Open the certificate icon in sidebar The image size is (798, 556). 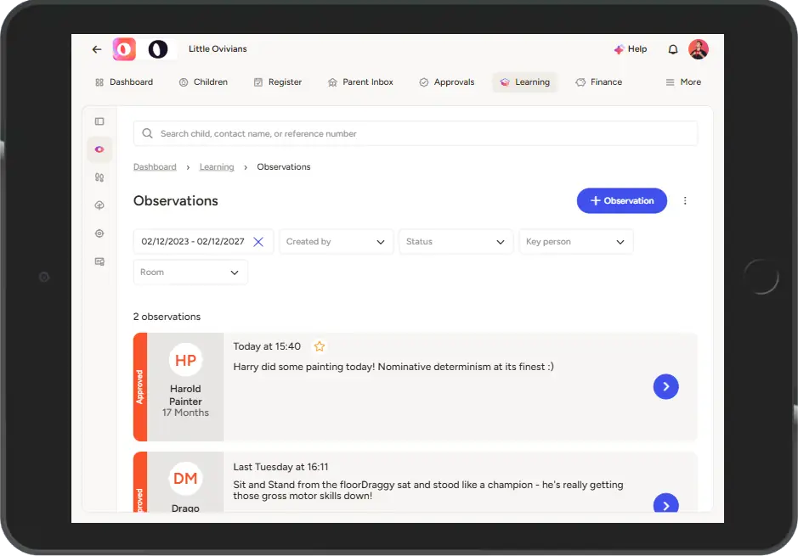99,261
